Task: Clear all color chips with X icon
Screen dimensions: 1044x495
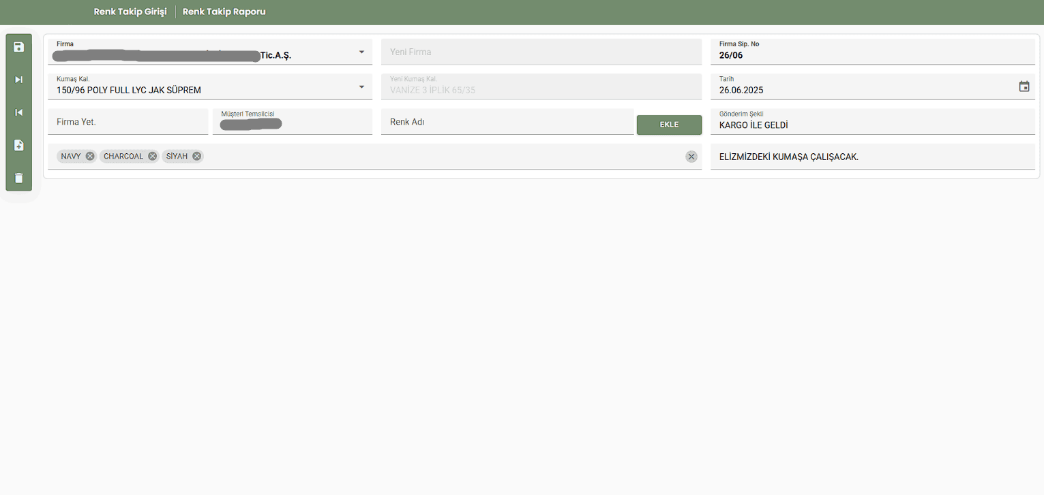Action: click(x=691, y=157)
